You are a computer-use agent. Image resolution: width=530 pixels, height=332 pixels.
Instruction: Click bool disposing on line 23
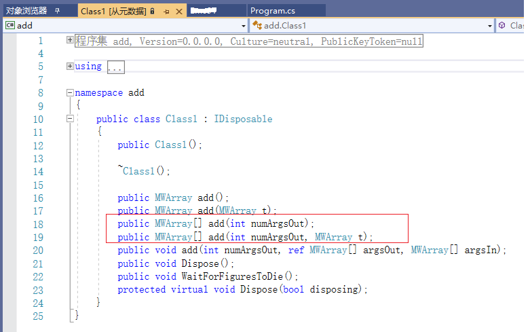click(320, 289)
